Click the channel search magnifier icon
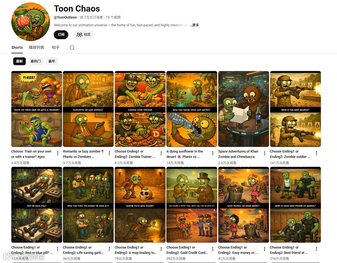This screenshot has height=263, width=337. pos(72,48)
